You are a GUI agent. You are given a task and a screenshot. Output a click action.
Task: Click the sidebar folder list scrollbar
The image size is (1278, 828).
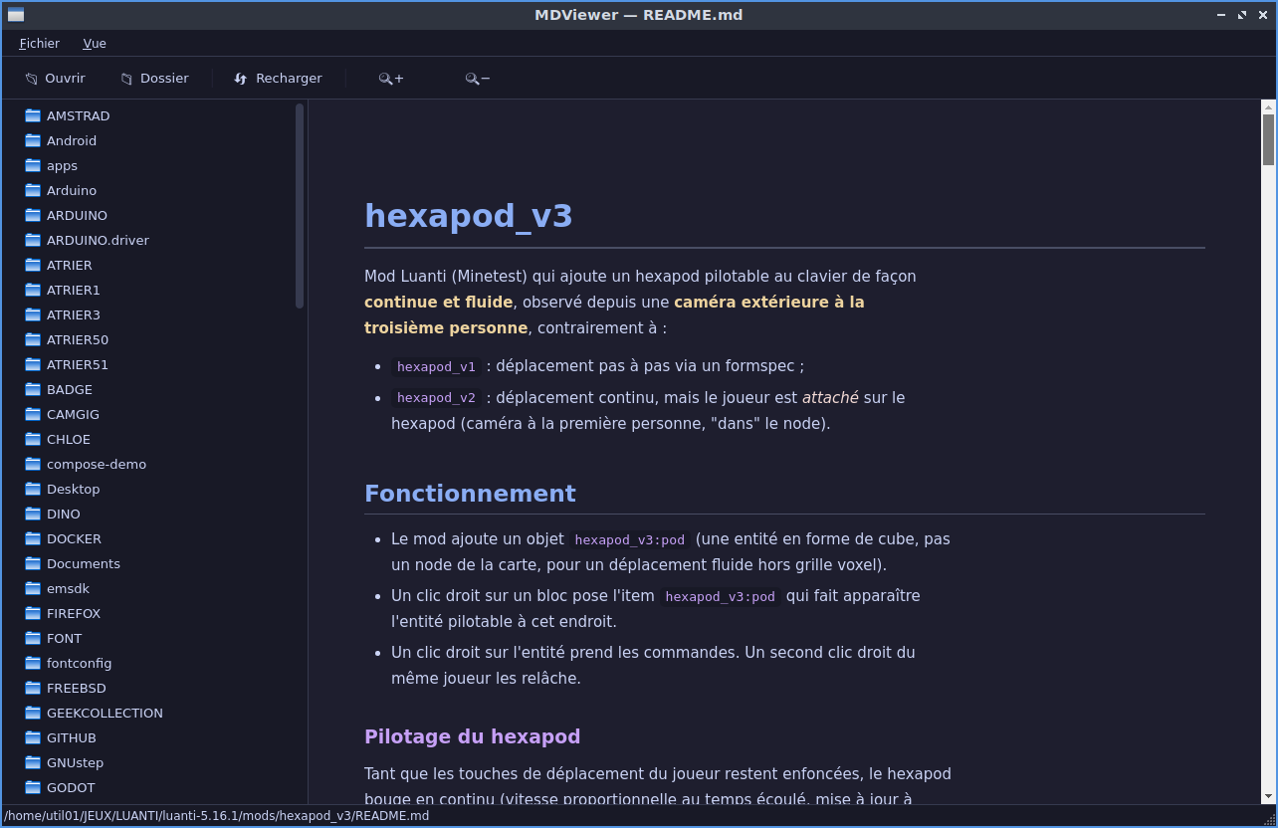(300, 206)
